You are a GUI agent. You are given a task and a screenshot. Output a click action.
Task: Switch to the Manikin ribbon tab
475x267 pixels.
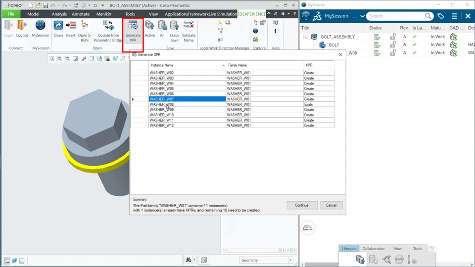(103, 14)
